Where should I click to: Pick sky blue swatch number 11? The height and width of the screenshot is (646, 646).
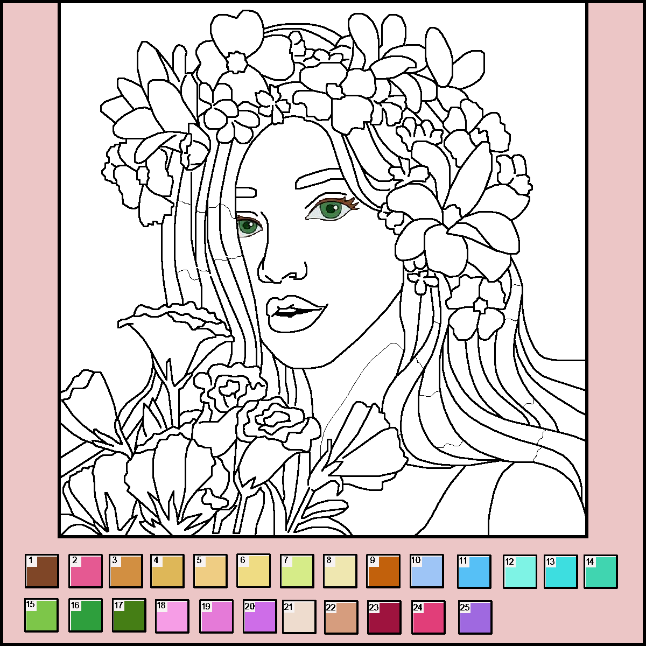(474, 571)
